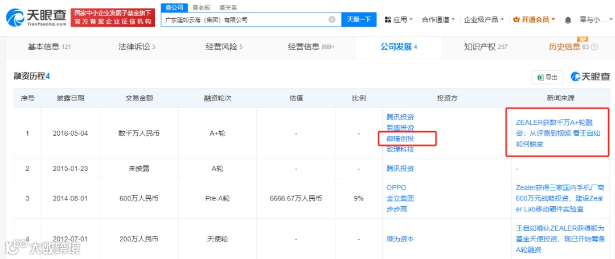
Task: Switch to 经营风险 tab
Action: click(x=224, y=47)
